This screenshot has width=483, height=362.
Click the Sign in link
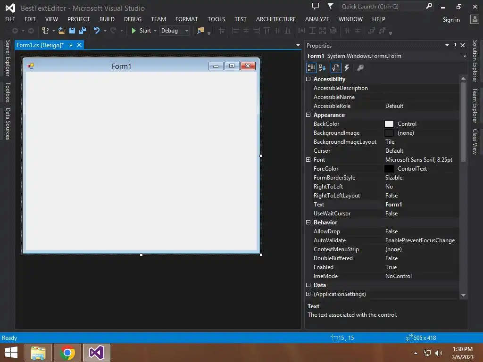(x=451, y=20)
